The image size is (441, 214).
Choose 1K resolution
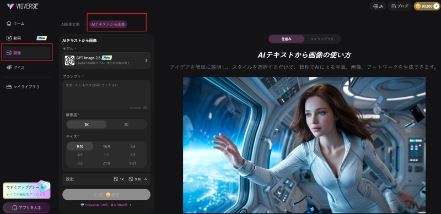coord(87,124)
